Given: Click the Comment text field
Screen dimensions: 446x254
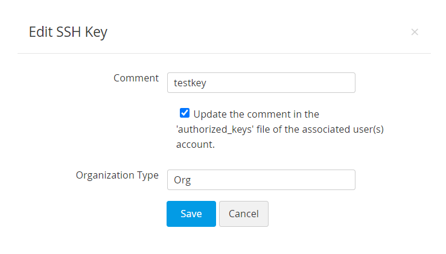Looking at the screenshot, I should tap(261, 83).
